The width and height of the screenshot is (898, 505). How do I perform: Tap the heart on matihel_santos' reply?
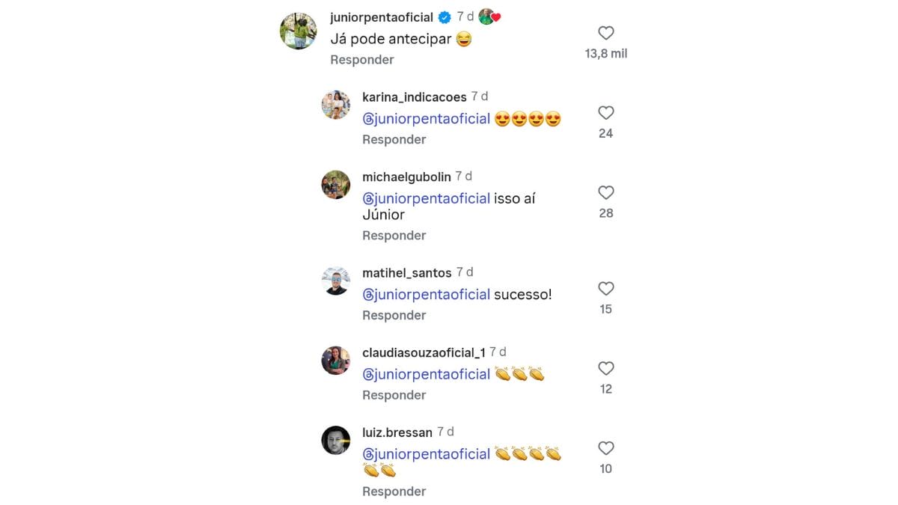(x=606, y=289)
